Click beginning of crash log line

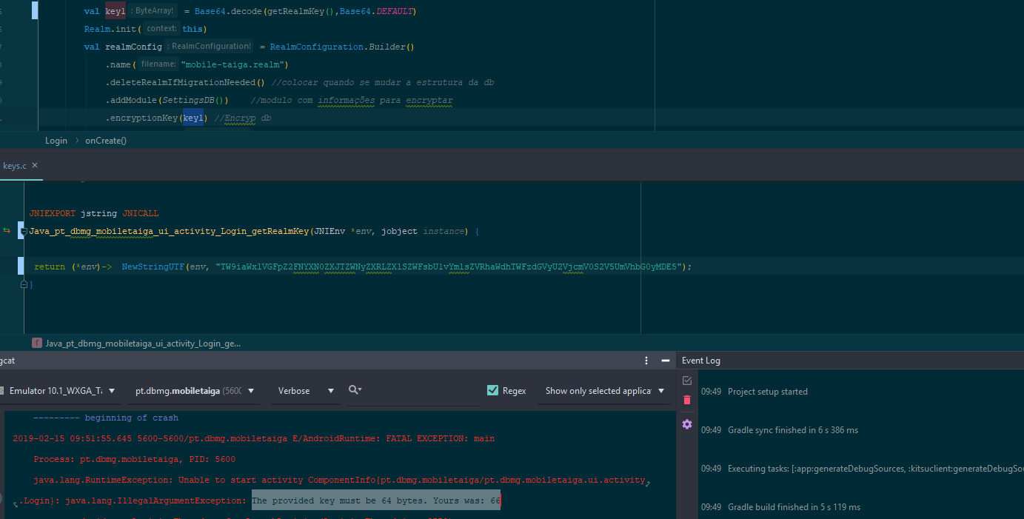point(106,418)
